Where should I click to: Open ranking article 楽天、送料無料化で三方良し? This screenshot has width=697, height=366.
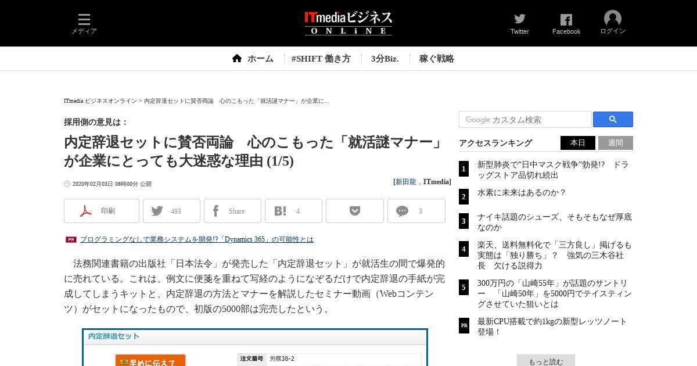(555, 255)
